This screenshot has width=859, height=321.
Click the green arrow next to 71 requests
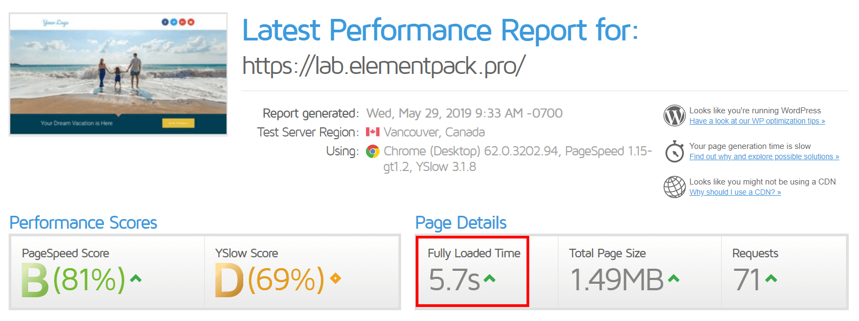point(771,278)
